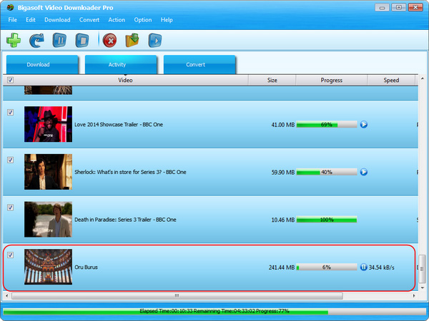
Task: Select 'Death in Paradise: Series 3 Trailer' title
Action: pos(125,220)
